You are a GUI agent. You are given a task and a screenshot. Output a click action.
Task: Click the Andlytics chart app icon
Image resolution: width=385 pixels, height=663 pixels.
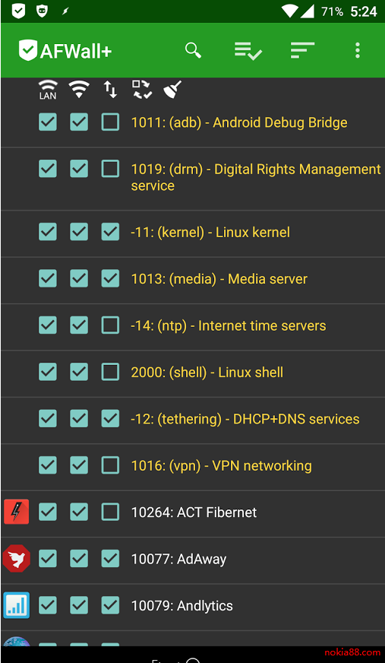coord(17,605)
